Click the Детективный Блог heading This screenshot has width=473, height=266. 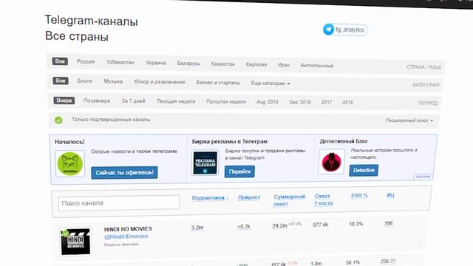click(x=344, y=141)
